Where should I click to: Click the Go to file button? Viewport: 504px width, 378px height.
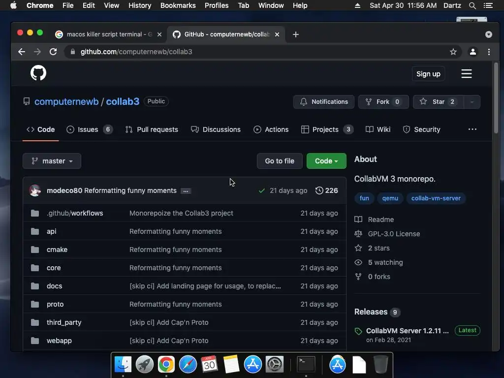pos(280,161)
